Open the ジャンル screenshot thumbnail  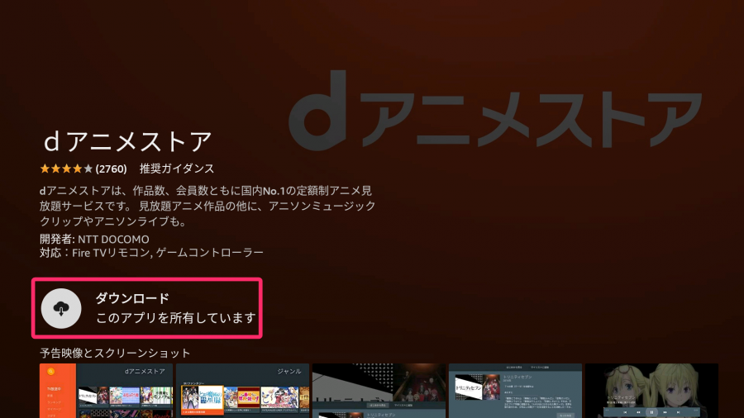[242, 391]
